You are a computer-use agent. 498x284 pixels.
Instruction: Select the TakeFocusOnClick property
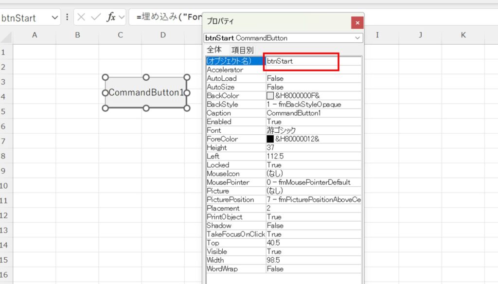(235, 234)
